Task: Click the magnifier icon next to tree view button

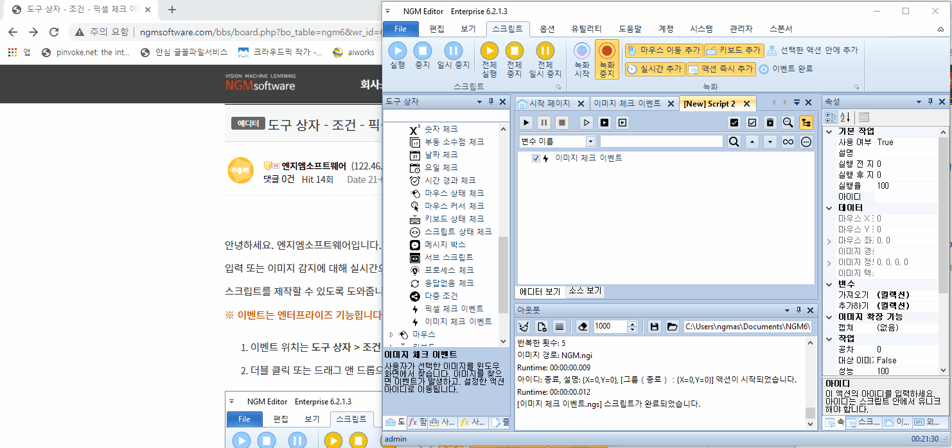Action: [x=788, y=122]
